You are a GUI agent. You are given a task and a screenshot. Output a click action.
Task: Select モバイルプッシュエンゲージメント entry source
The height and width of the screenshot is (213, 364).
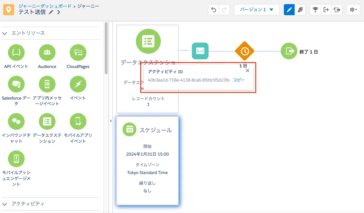pos(16,168)
